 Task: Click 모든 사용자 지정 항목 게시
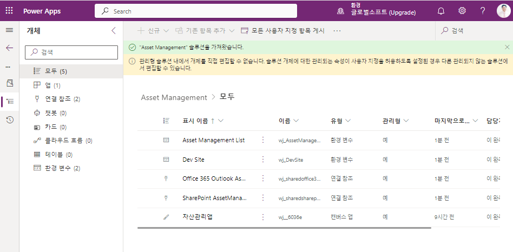coord(282,31)
